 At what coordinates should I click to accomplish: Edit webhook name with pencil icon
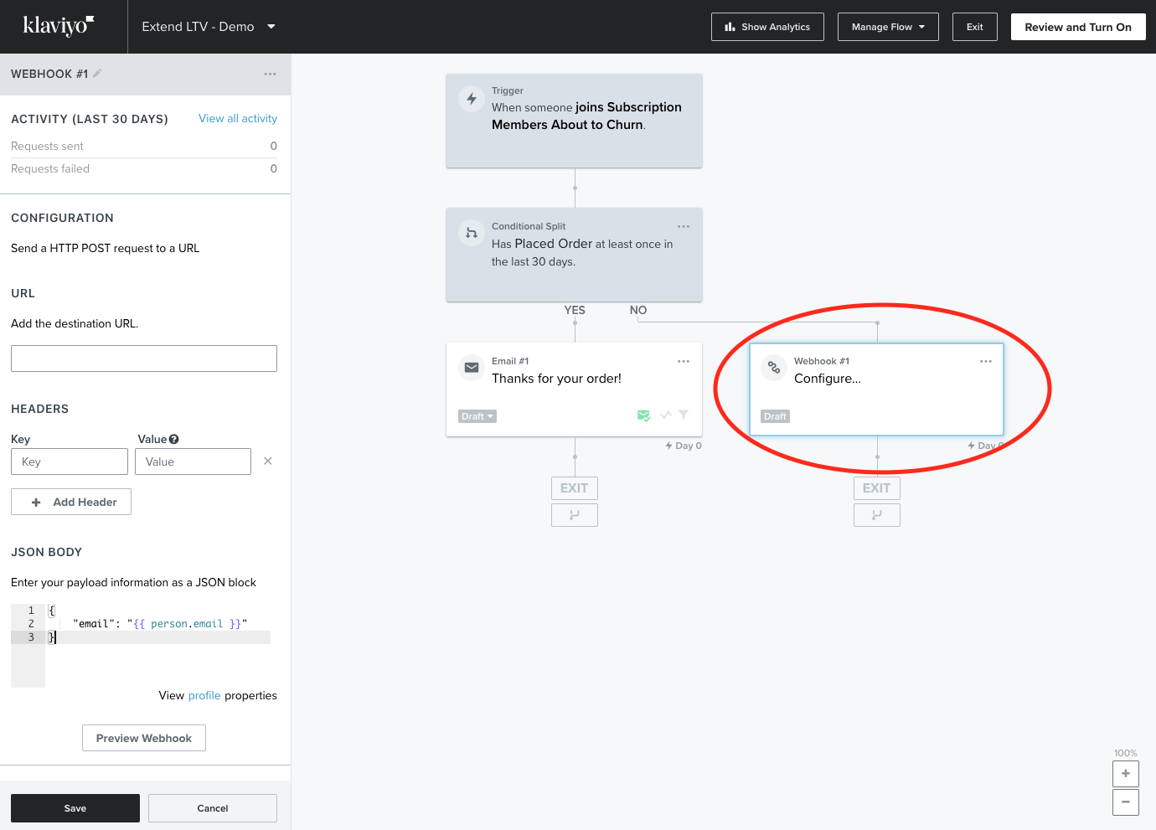tap(97, 74)
